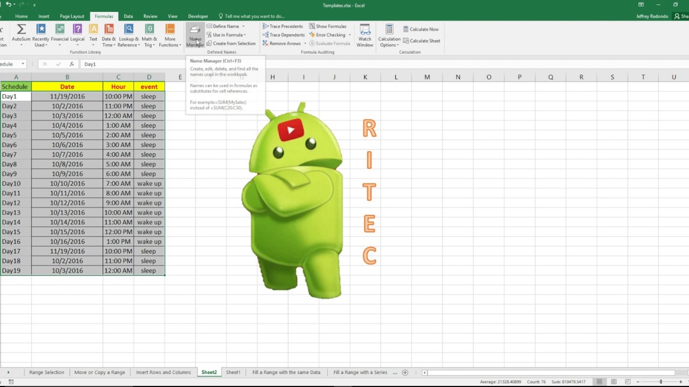The height and width of the screenshot is (387, 689).
Task: Click the zoom out minus button
Action: click(638, 382)
